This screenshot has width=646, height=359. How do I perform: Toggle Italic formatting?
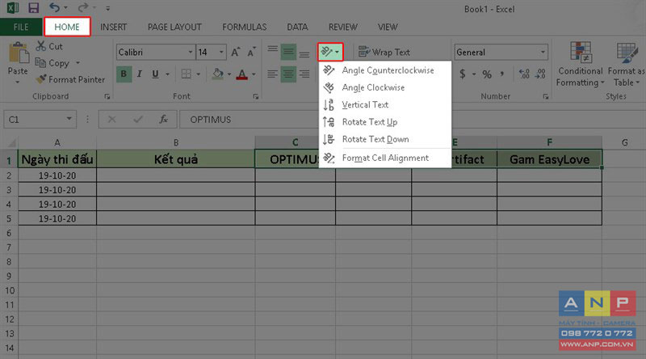coord(140,74)
